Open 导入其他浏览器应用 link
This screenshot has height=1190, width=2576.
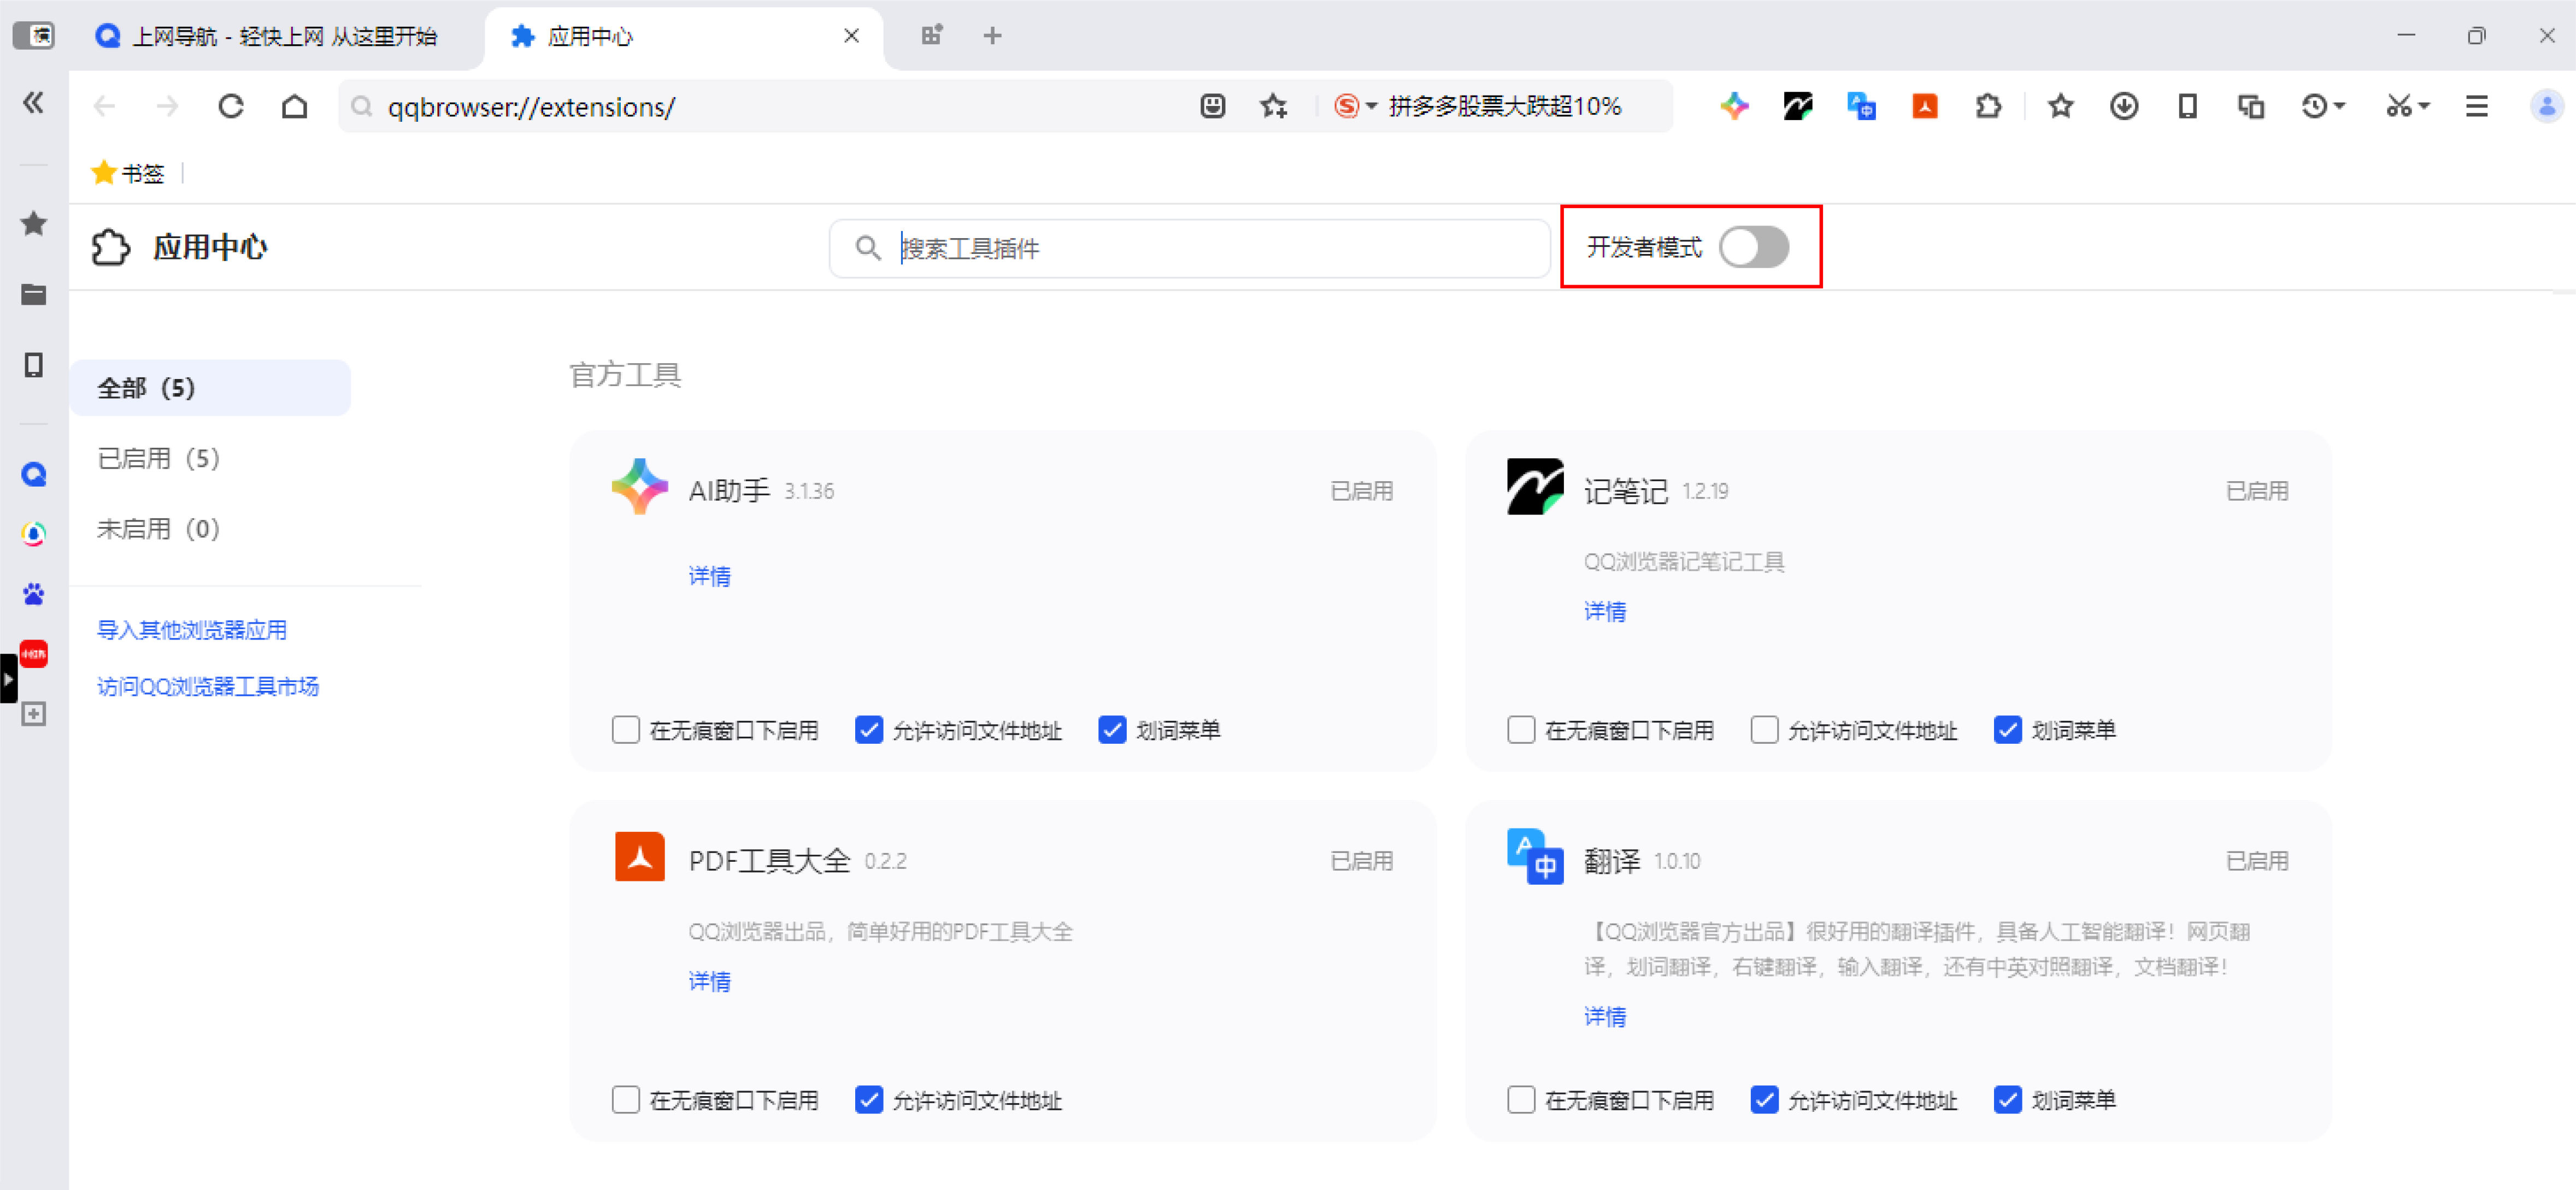coord(192,630)
